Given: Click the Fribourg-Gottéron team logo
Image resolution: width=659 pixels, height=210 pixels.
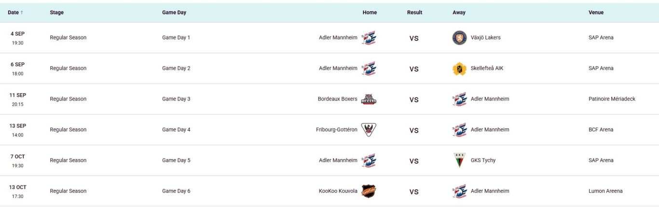Looking at the screenshot, I should pos(369,130).
